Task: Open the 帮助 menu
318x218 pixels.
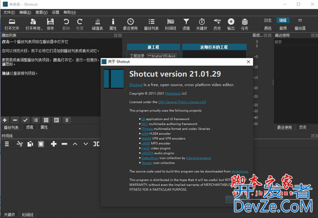Action: click(x=70, y=12)
